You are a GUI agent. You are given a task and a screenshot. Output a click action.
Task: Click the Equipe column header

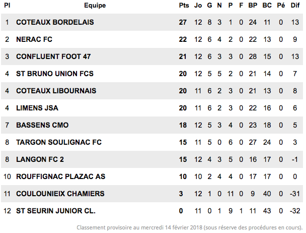pyautogui.click(x=95, y=6)
